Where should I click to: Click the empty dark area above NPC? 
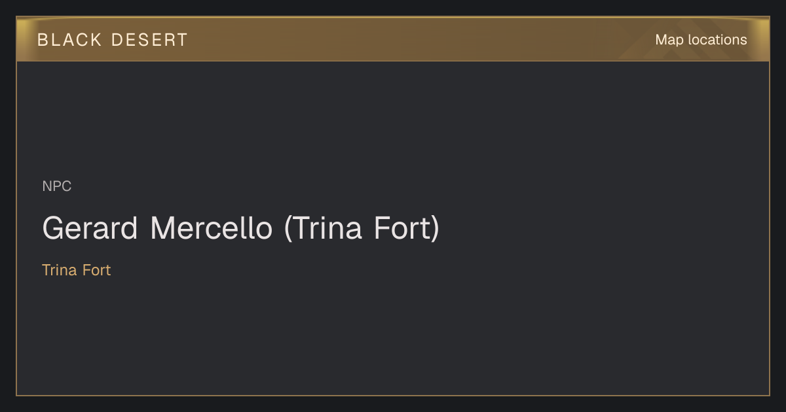click(393, 118)
